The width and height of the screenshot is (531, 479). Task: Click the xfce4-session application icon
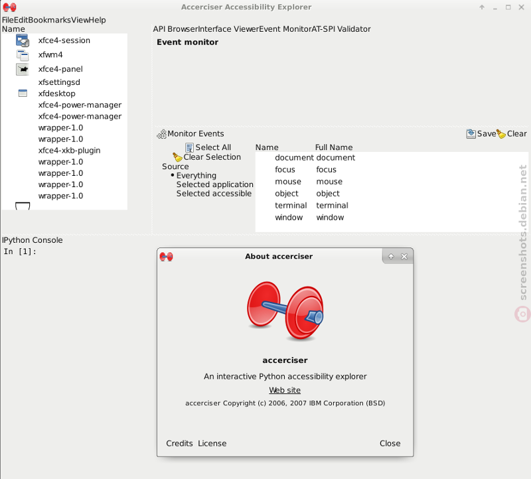point(23,40)
